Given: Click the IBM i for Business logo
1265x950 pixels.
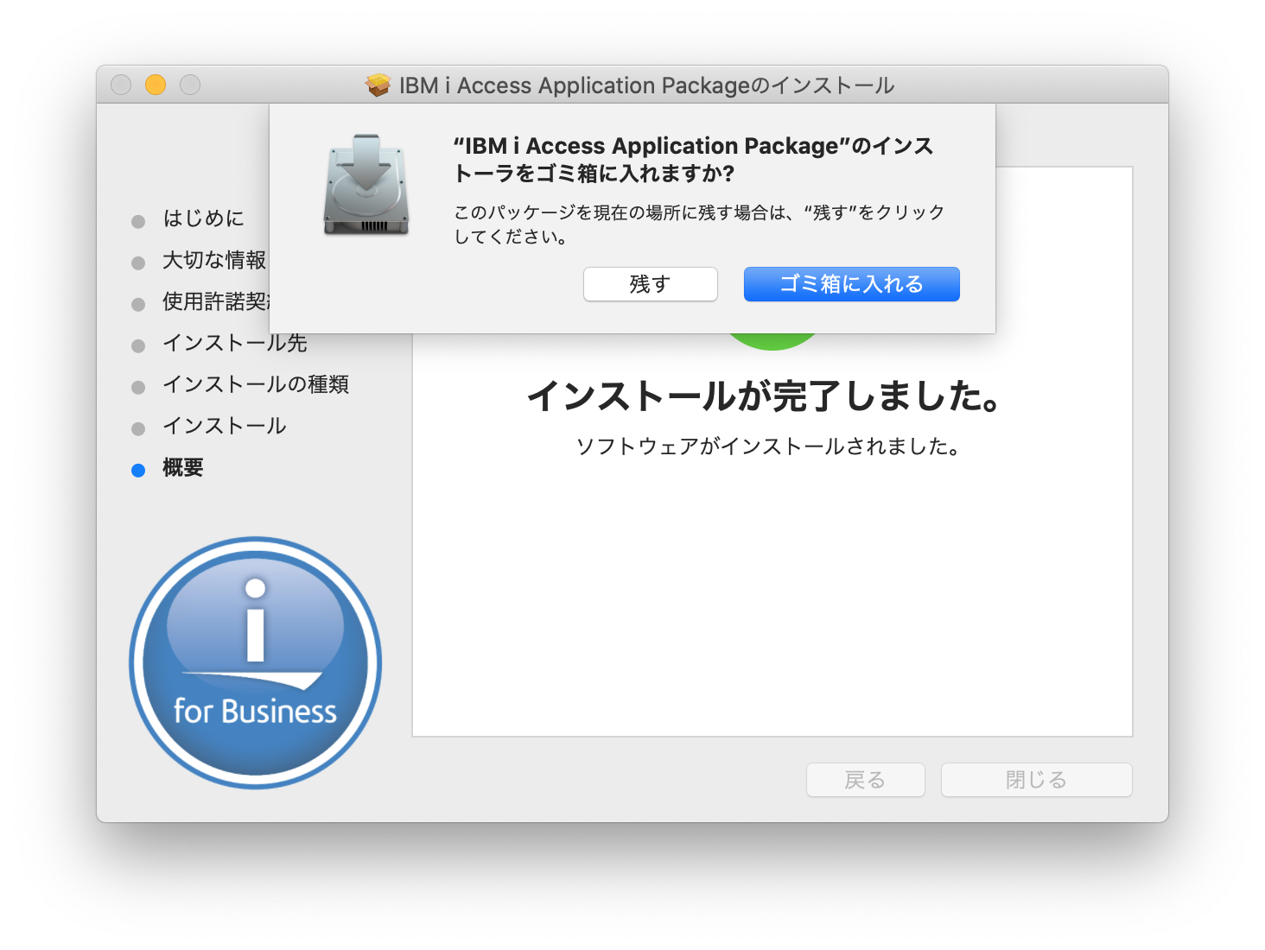Looking at the screenshot, I should [255, 662].
